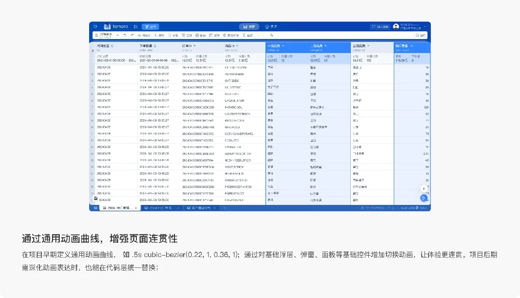This screenshot has height=298, width=520.
Task: Click the redo arrow in toolbar
Action: pyautogui.click(x=132, y=35)
